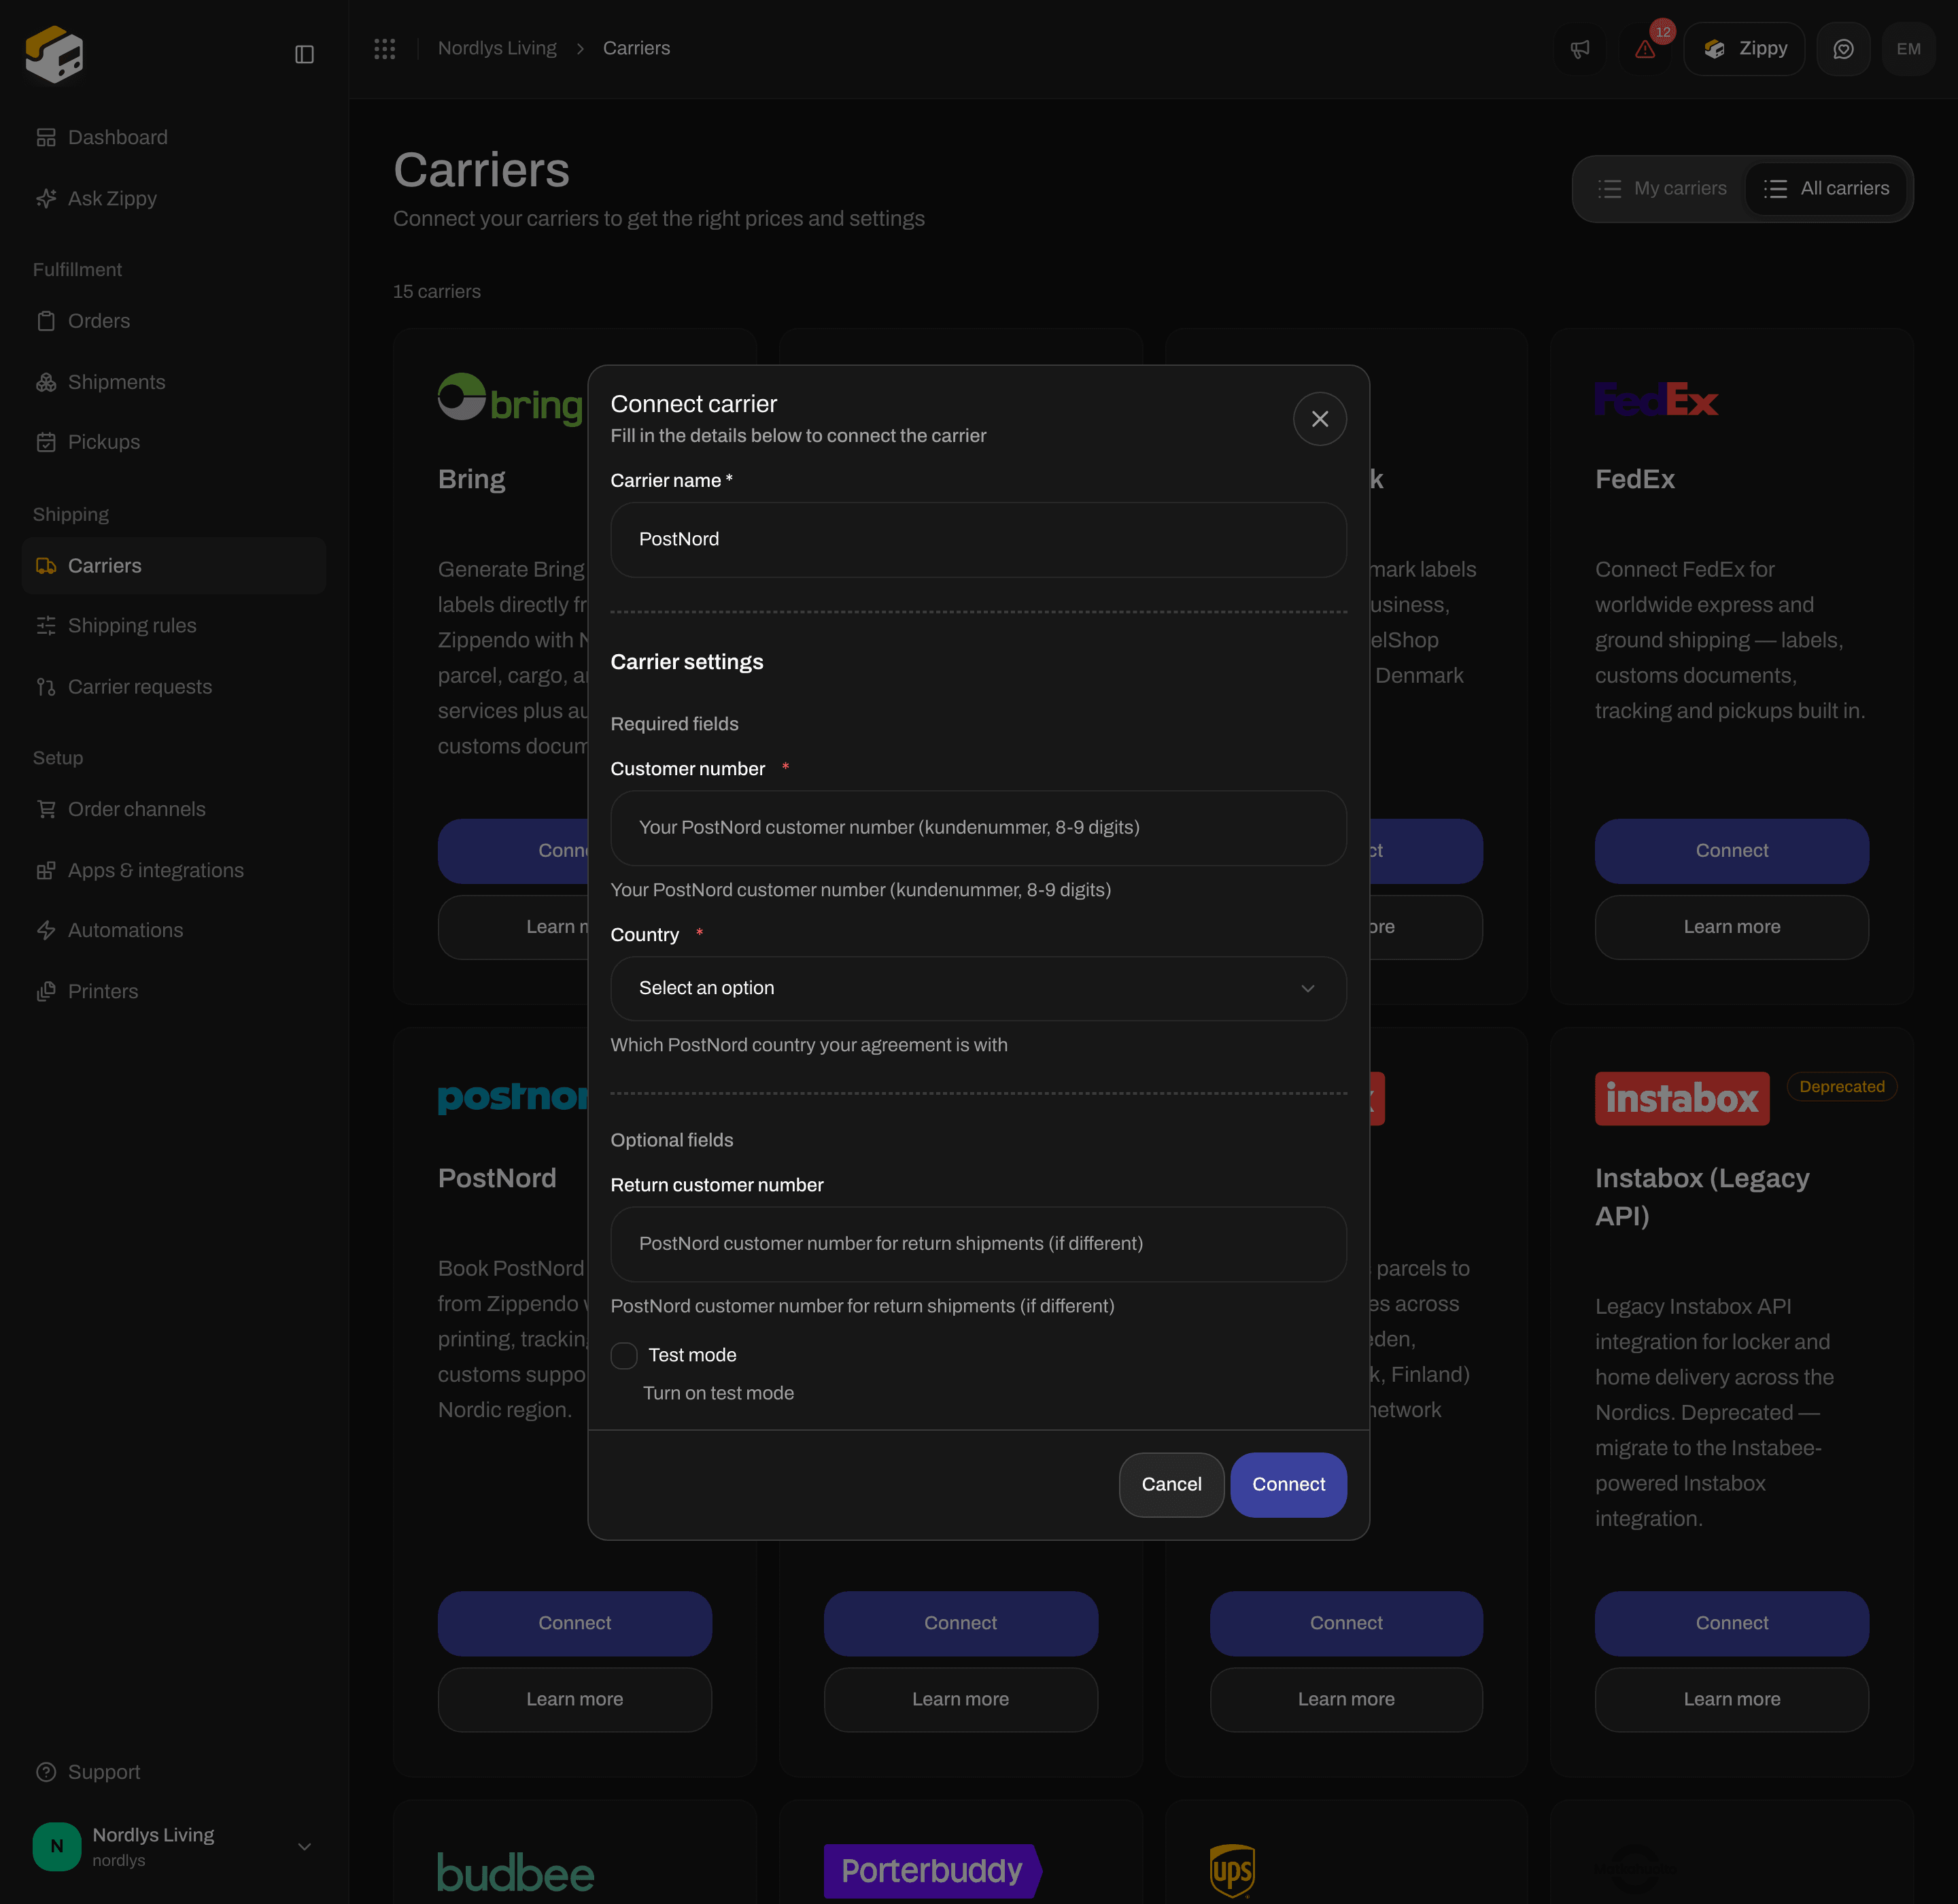1958x1904 pixels.
Task: Open Support in the sidebar
Action: pos(174,1772)
